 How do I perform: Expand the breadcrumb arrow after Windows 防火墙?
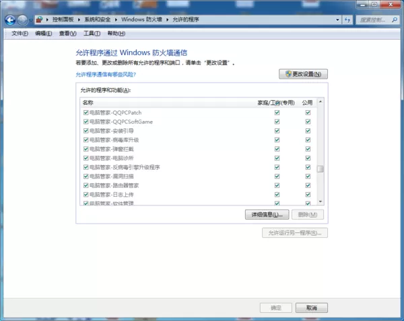coord(167,19)
